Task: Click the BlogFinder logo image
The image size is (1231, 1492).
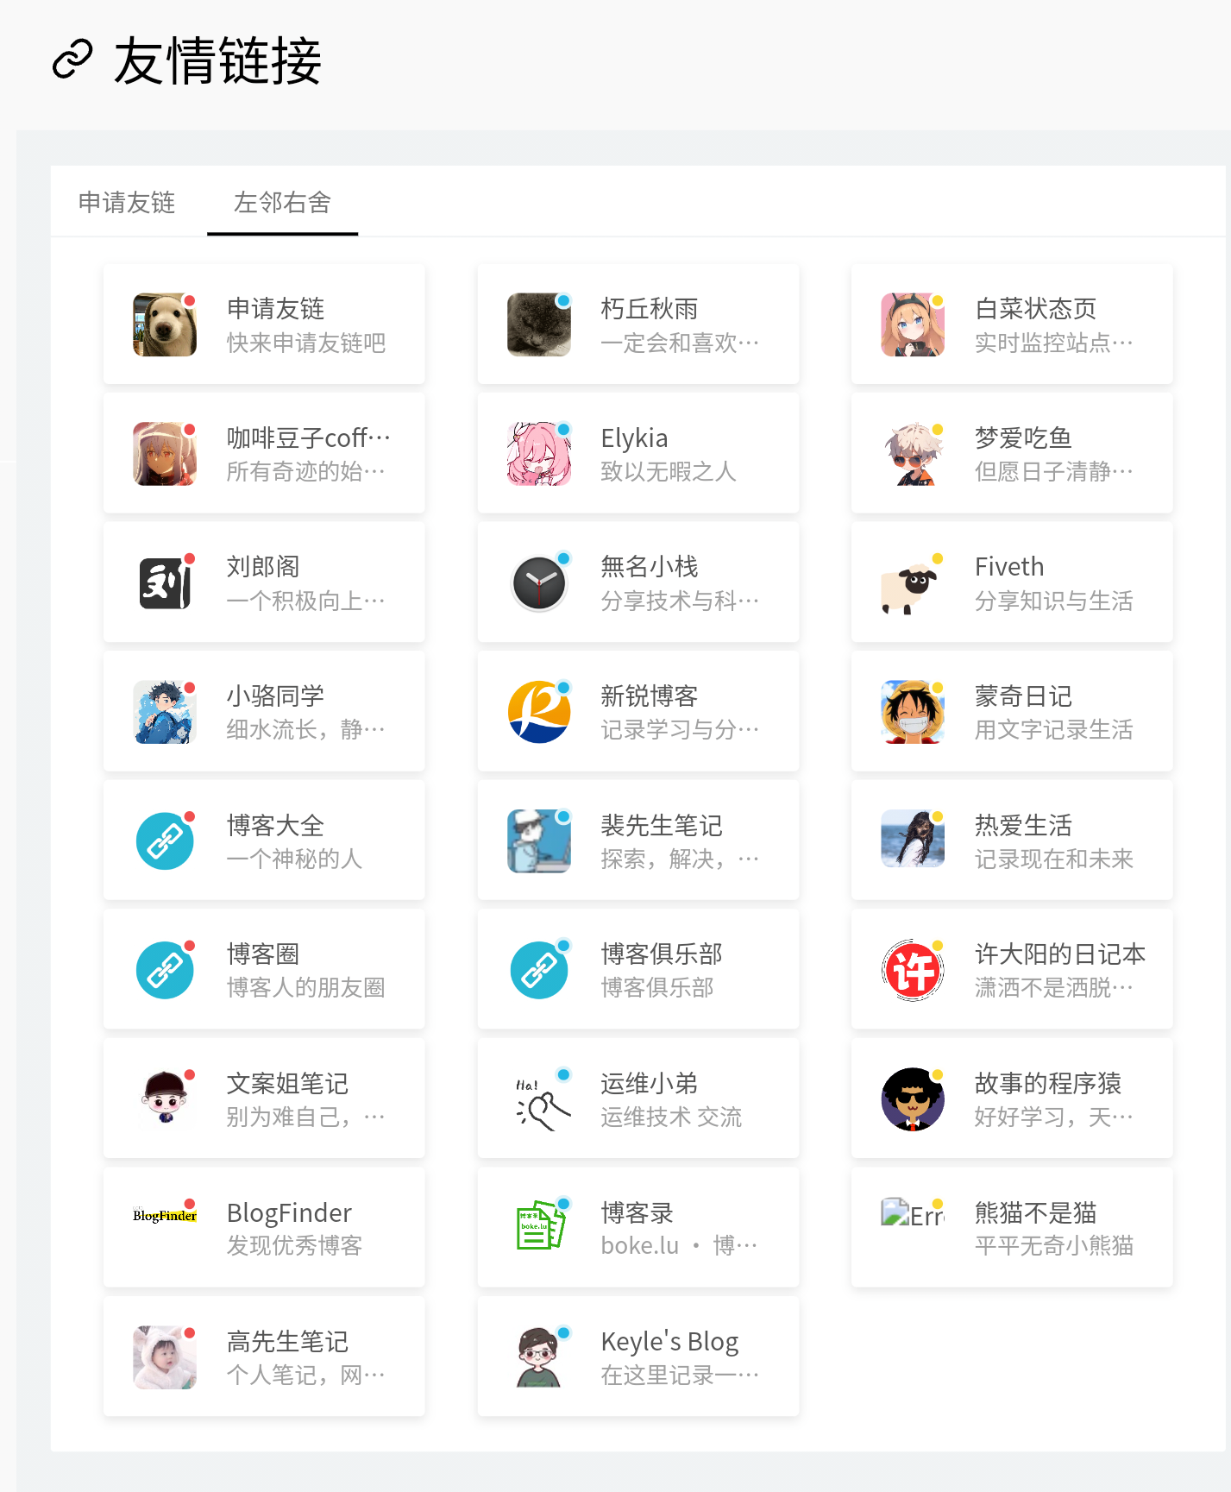Action: [x=165, y=1215]
